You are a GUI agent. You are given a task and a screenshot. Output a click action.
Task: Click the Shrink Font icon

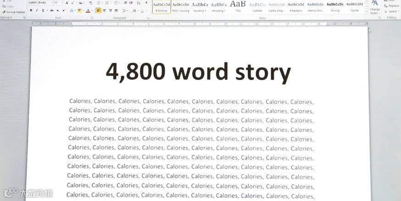point(72,3)
